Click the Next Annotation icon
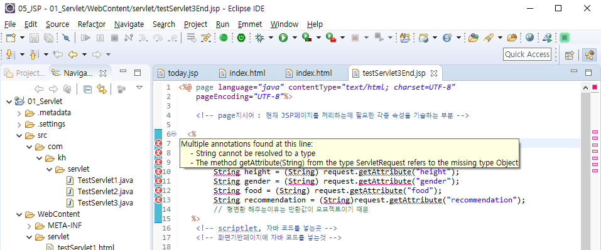The width and height of the screenshot is (601, 250). [x=11, y=55]
